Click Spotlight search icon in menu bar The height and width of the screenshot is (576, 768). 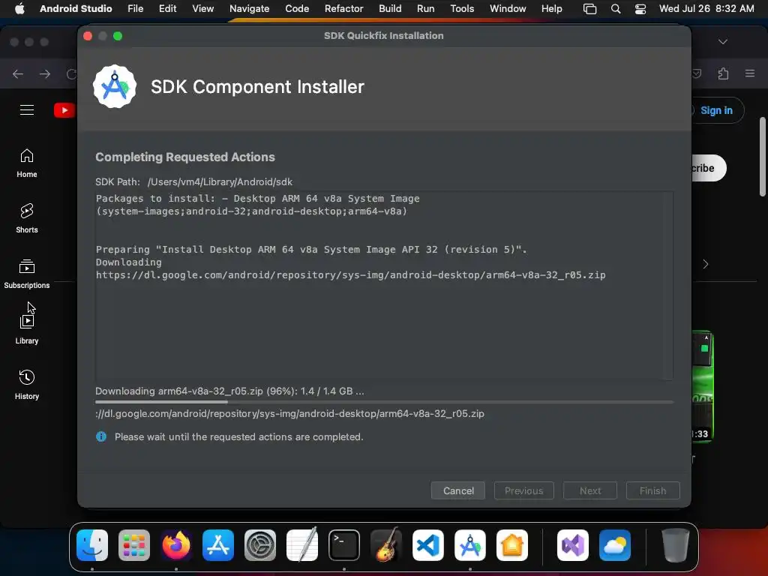pyautogui.click(x=616, y=9)
